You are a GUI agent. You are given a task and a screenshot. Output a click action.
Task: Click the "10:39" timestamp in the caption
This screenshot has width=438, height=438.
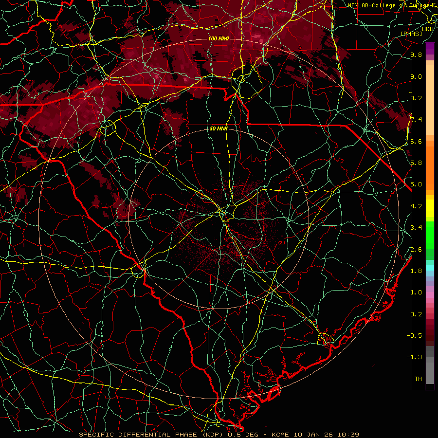[x=348, y=435]
